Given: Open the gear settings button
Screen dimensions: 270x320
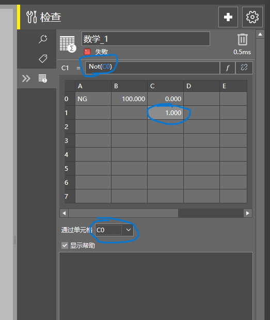Looking at the screenshot, I should pyautogui.click(x=252, y=17).
